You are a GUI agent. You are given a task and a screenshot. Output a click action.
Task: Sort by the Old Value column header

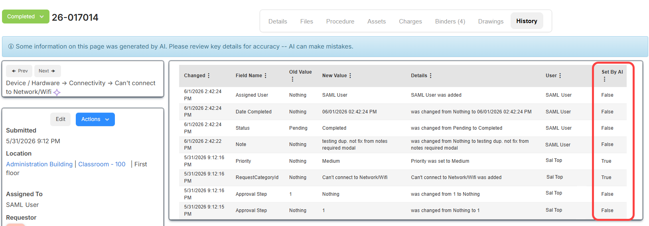(300, 72)
